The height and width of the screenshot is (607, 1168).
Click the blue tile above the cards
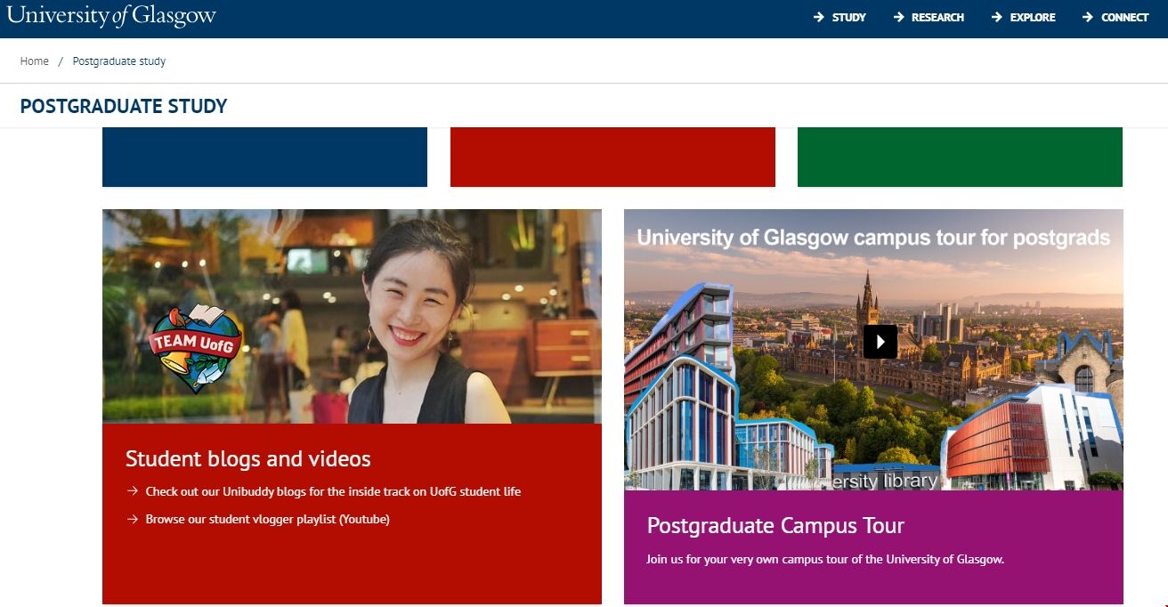pyautogui.click(x=264, y=157)
